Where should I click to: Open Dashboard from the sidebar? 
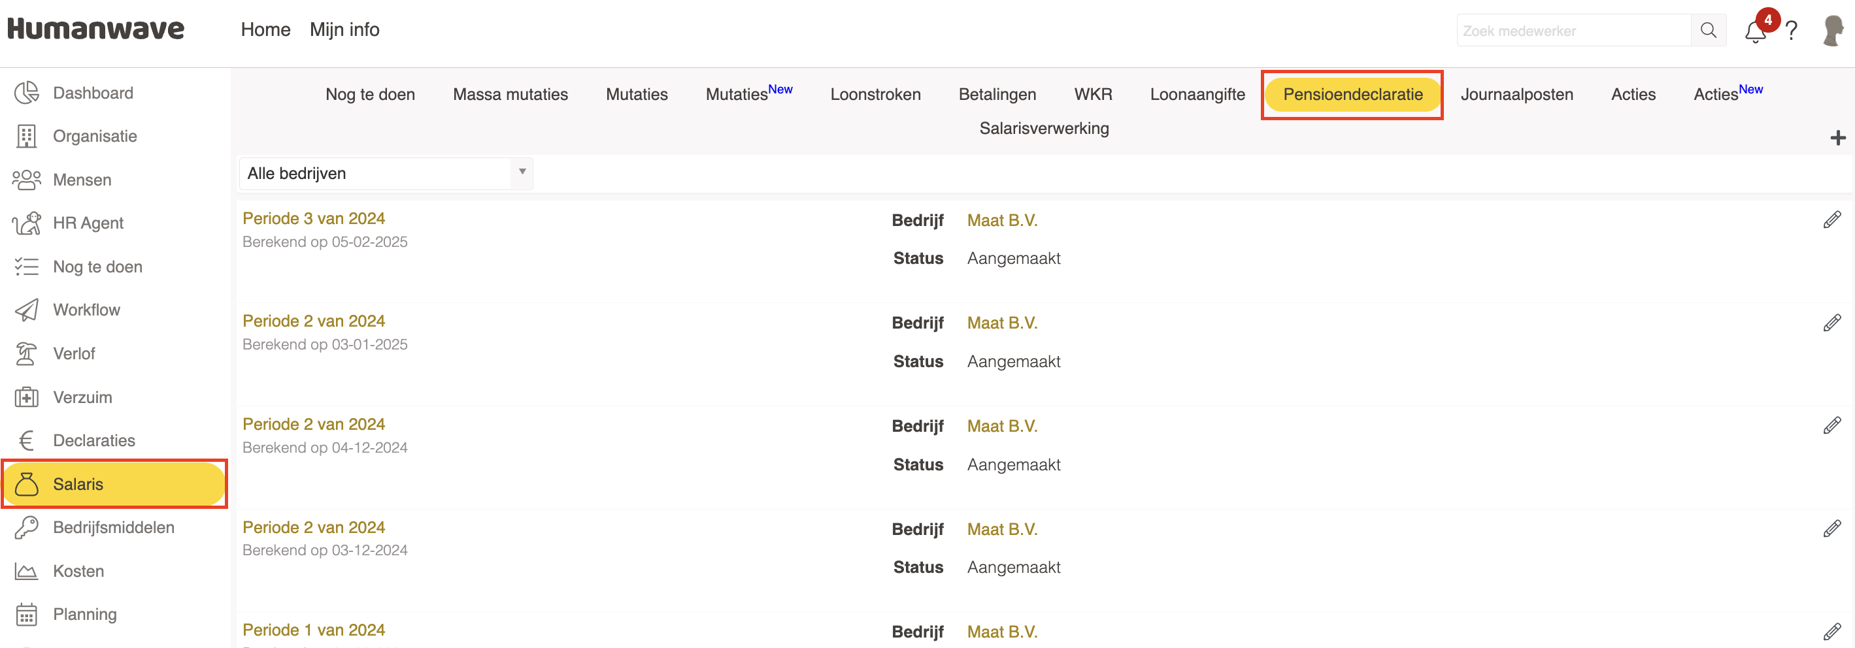click(93, 93)
